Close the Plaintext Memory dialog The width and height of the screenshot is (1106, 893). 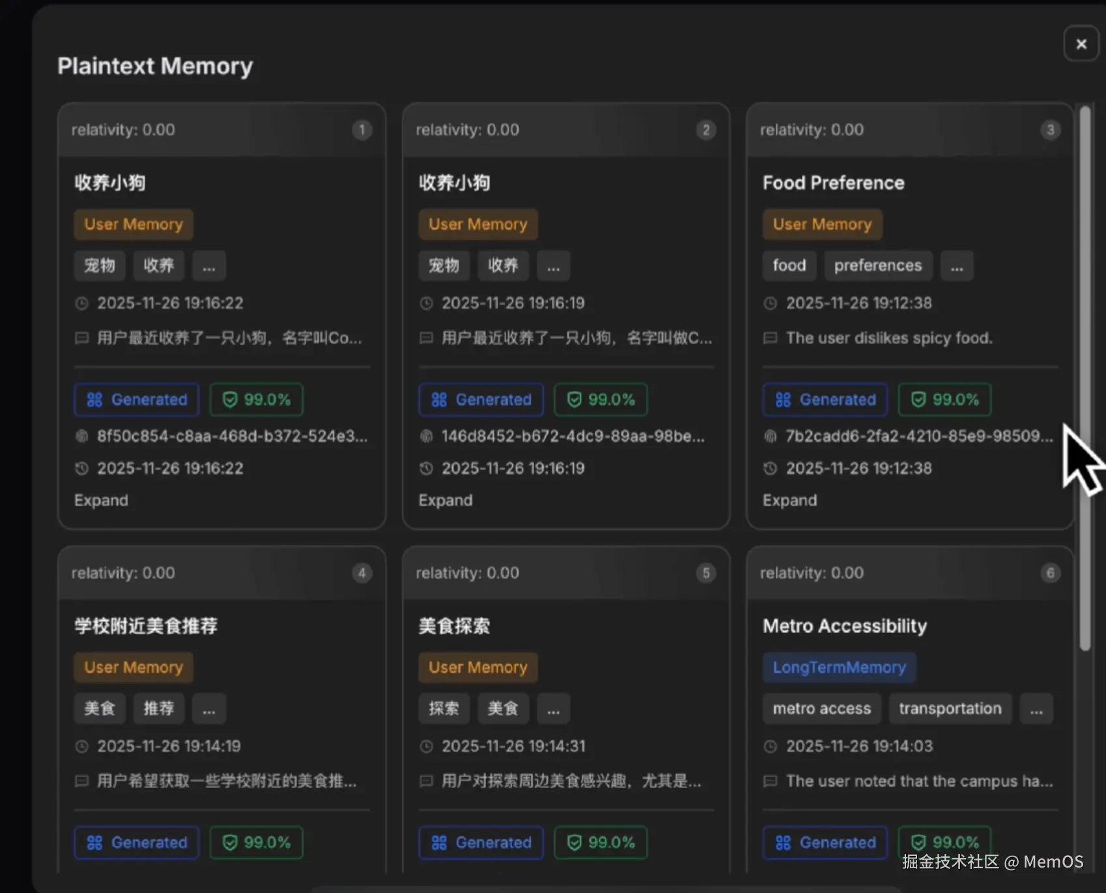(1081, 44)
